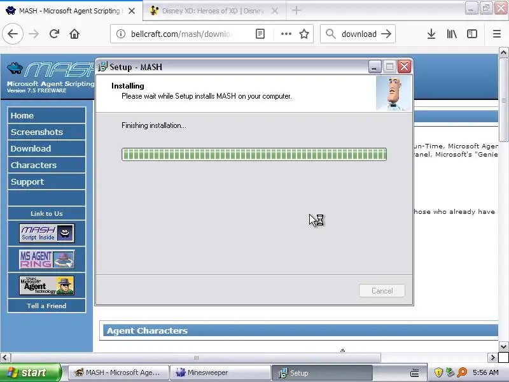Image resolution: width=509 pixels, height=382 pixels.
Task: Open the Screenshots sidebar link
Action: click(x=46, y=132)
